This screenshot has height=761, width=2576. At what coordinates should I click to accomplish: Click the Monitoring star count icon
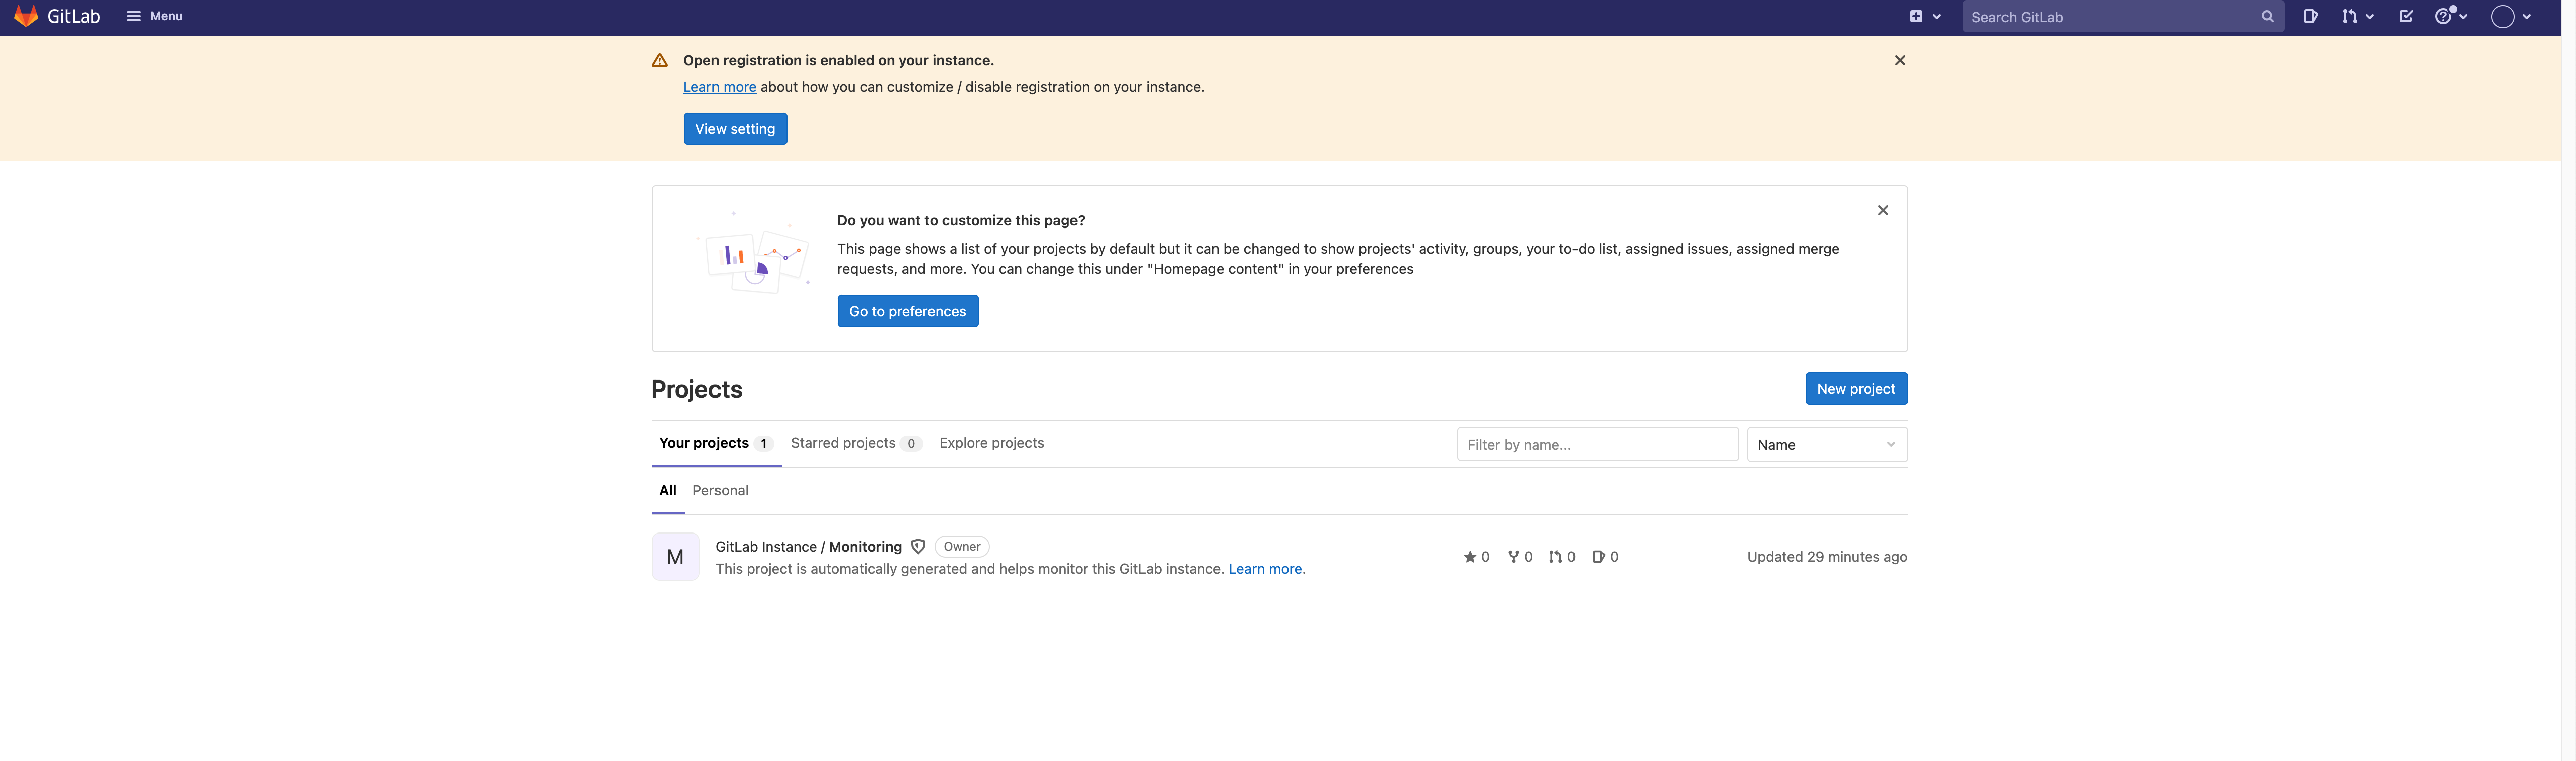point(1476,557)
